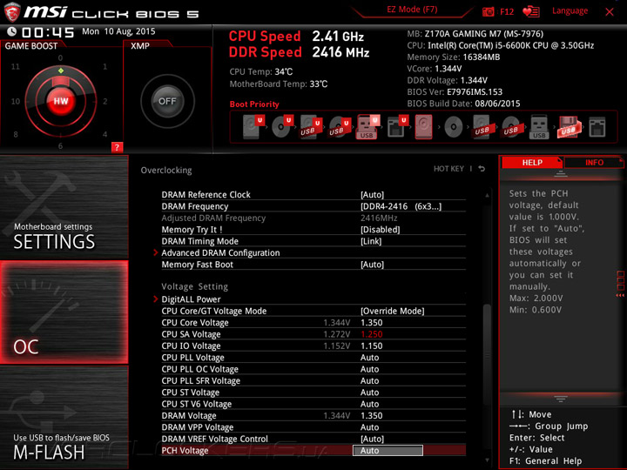Click the UEFI CD/DVD boot device icon

pyautogui.click(x=282, y=127)
